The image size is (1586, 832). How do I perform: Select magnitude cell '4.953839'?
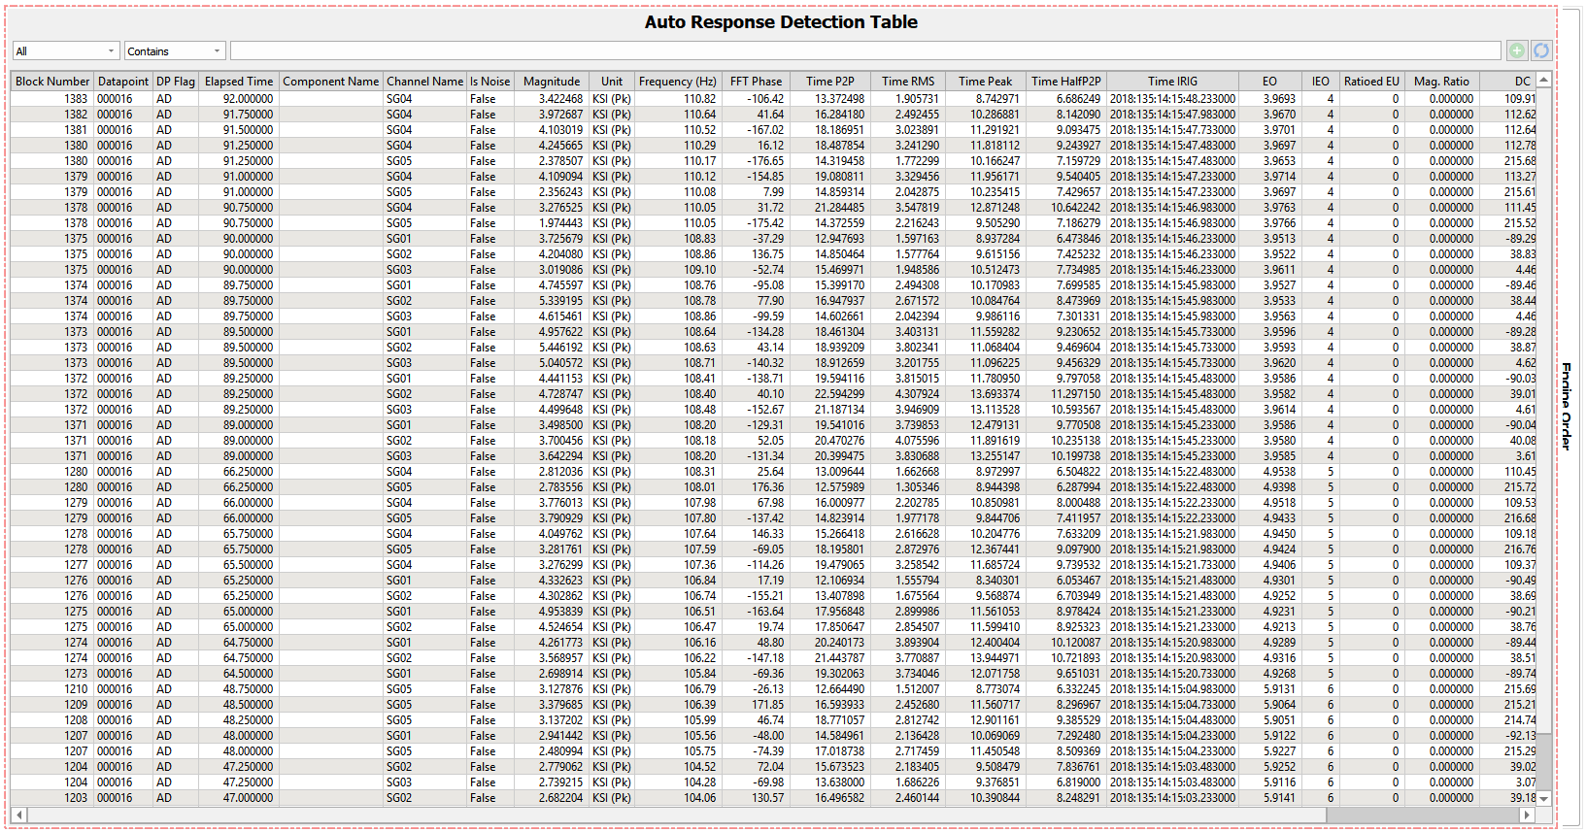[x=552, y=612]
